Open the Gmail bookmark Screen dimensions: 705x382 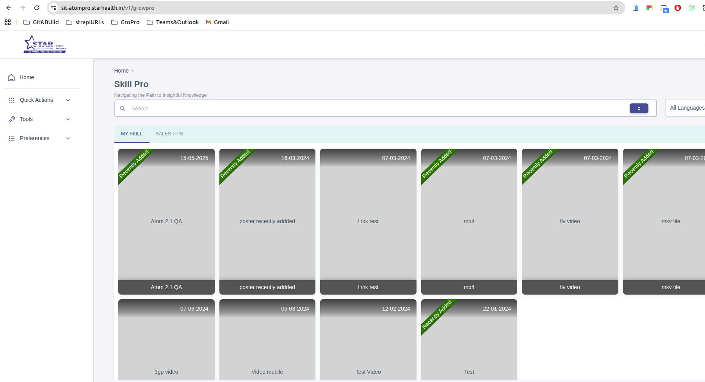click(217, 22)
